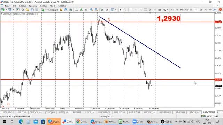
Task: Open the Сервис menu
Action: click(x=44, y=6)
